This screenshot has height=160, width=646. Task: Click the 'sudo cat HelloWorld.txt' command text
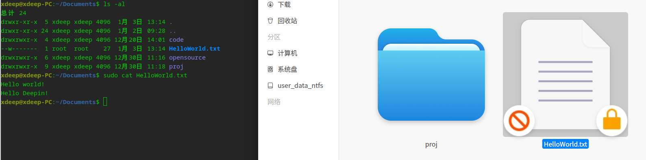click(145, 75)
